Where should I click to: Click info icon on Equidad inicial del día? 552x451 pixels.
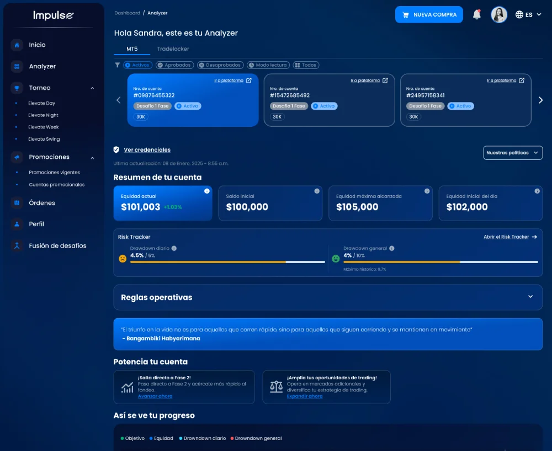click(537, 191)
